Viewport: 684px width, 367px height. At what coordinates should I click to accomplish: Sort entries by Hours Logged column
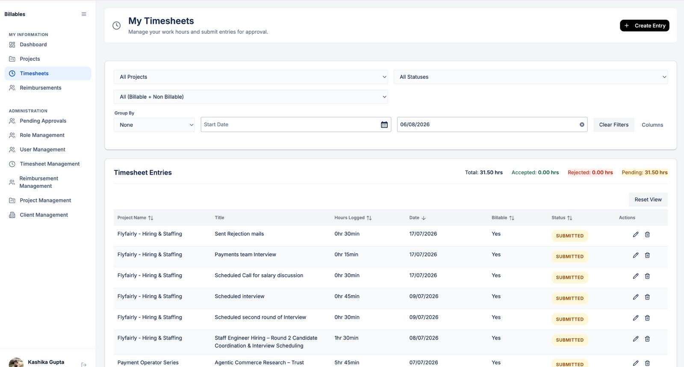tap(353, 218)
